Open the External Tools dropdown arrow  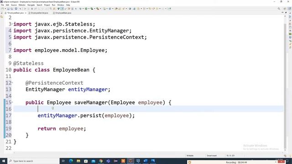pyautogui.click(x=100, y=9)
